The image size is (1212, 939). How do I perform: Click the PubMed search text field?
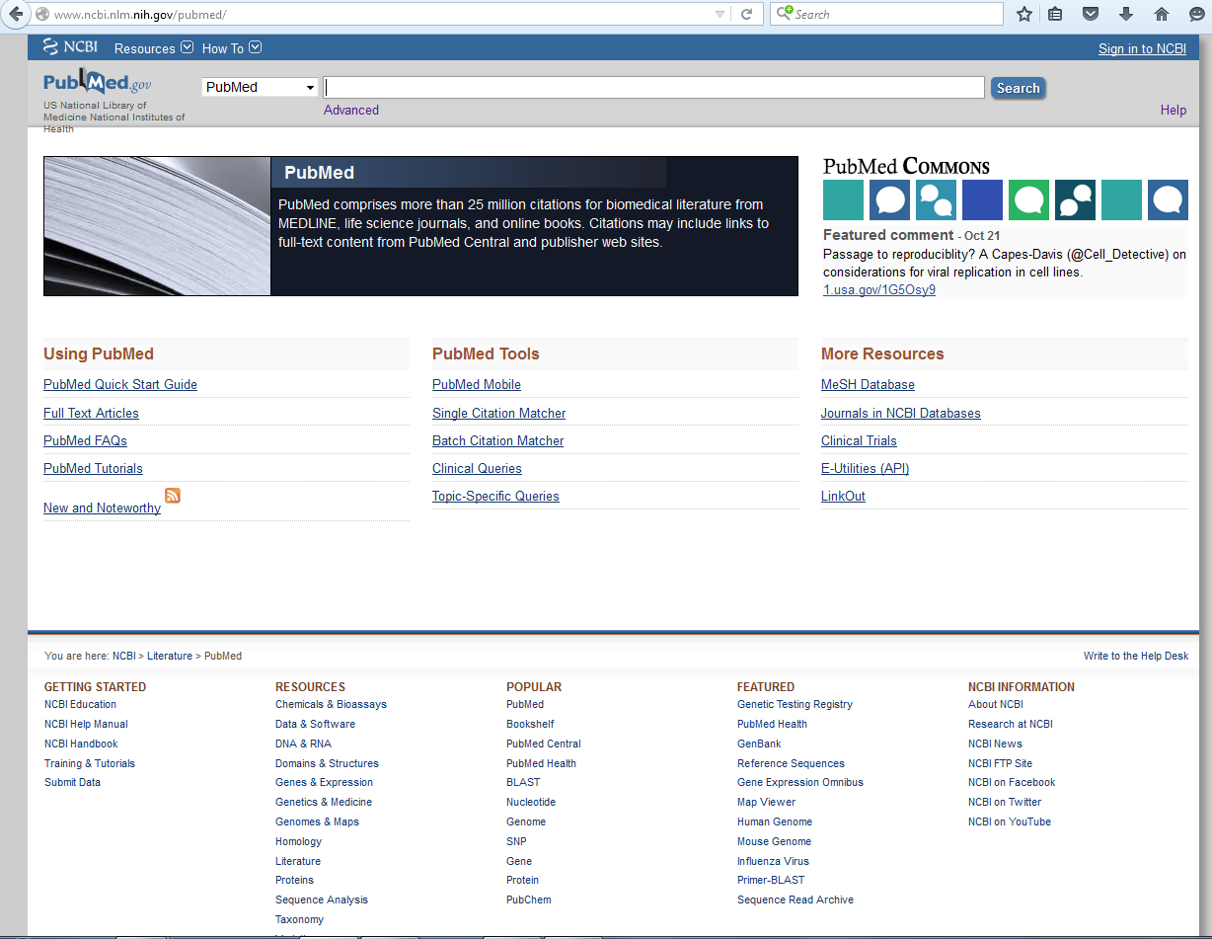(653, 87)
